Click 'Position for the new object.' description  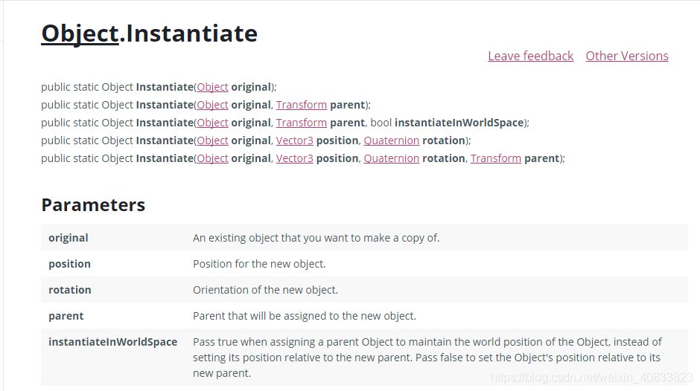(259, 264)
